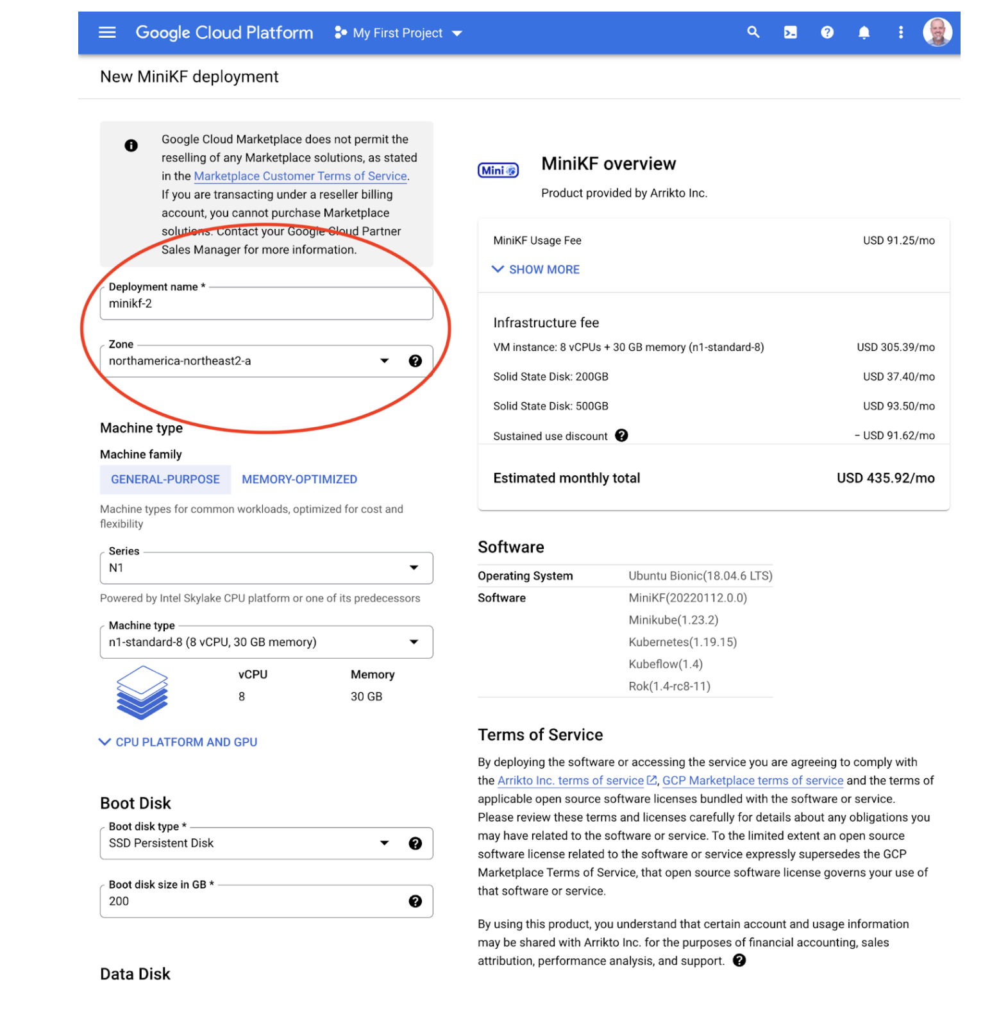Click the info icon in the reseller notice

pos(131,146)
